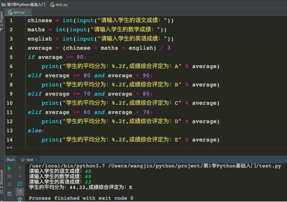Open the Project tool window sidebar
Image resolution: width=287 pixels, height=202 pixels.
(x=2, y=21)
